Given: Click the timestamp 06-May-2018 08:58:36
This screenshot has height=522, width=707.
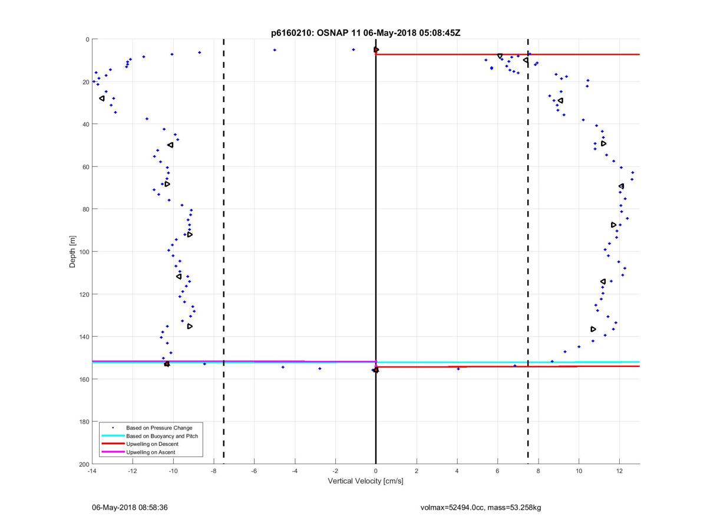Looking at the screenshot, I should [130, 507].
